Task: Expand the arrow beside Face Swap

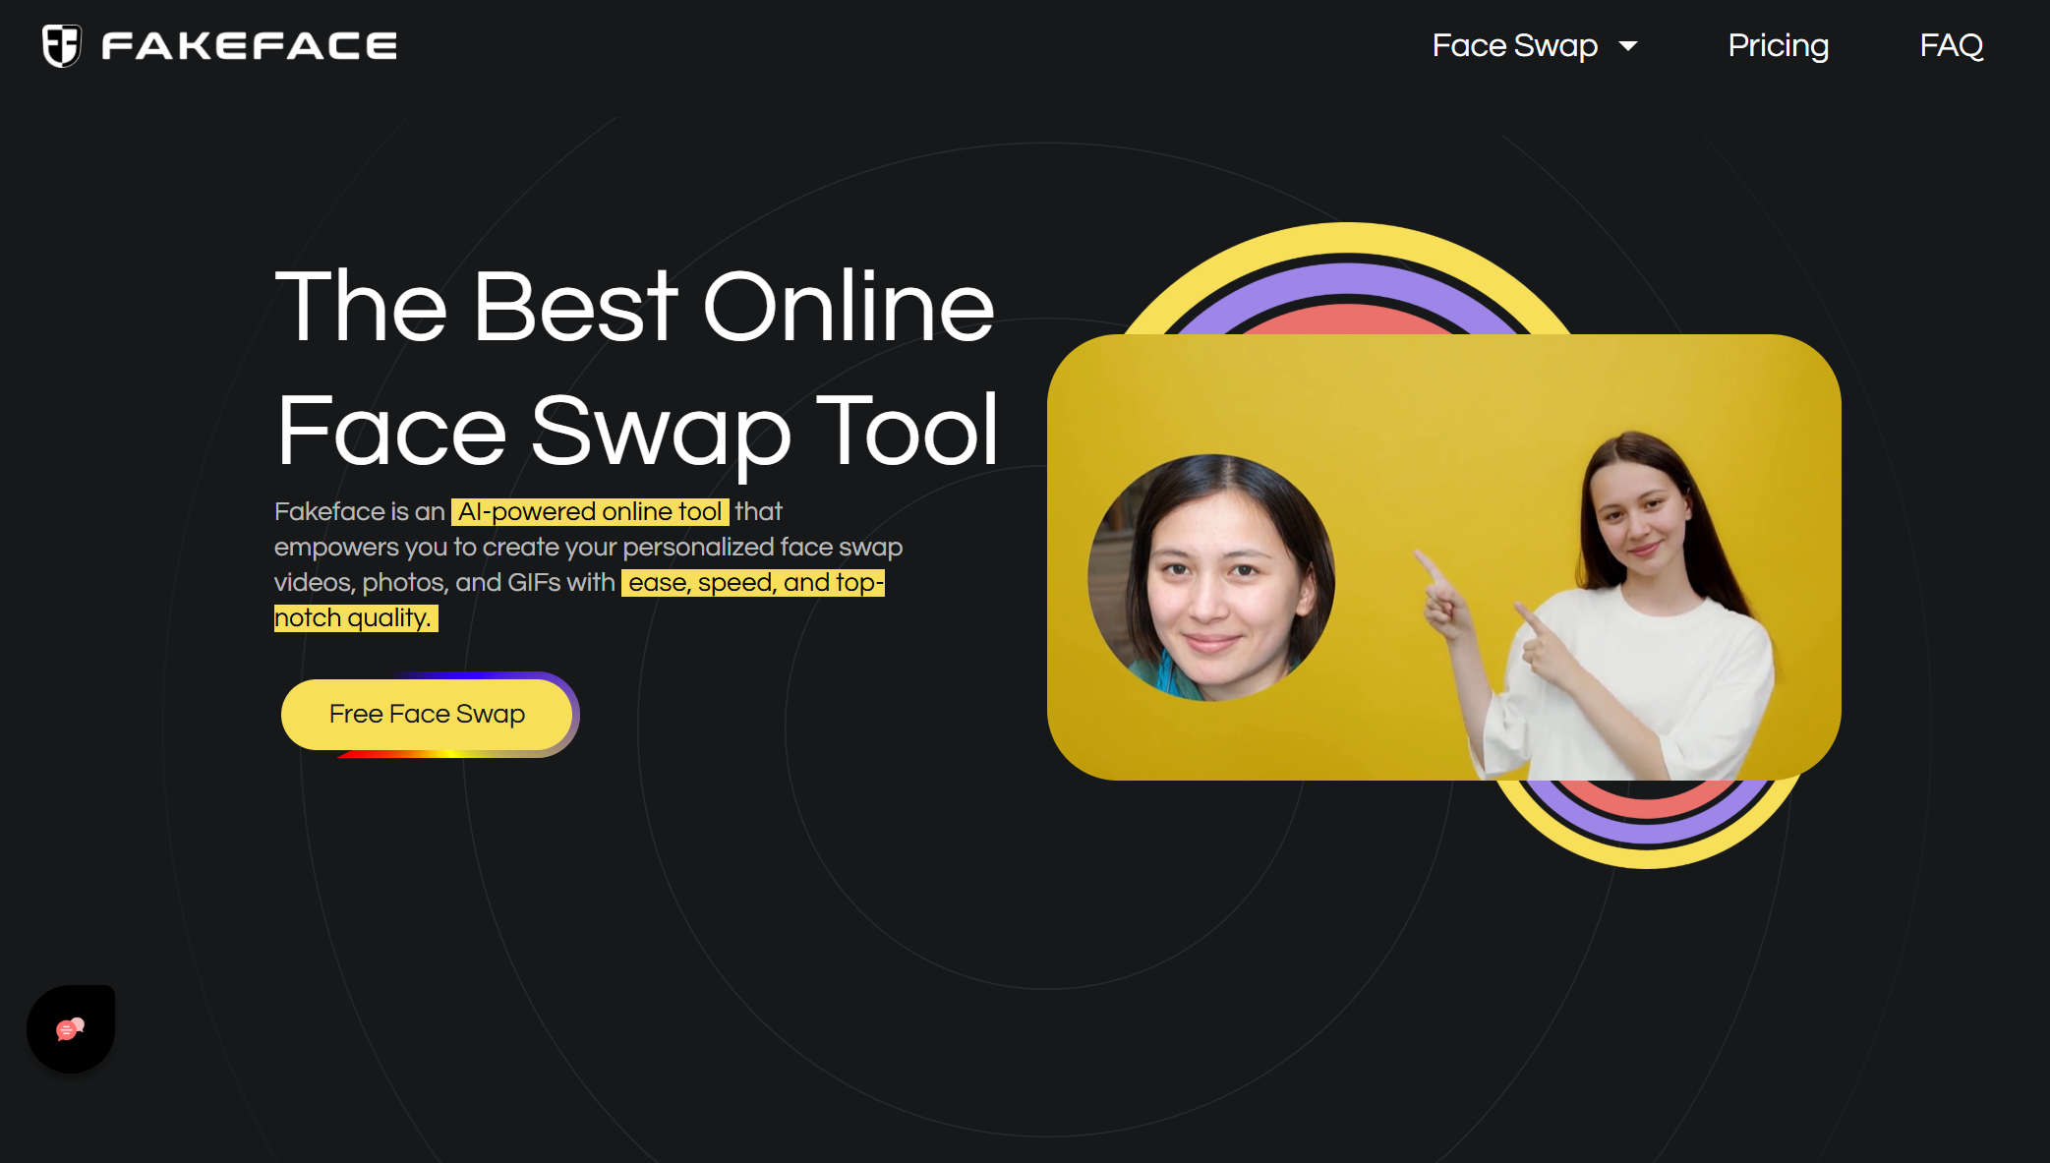Action: [1628, 46]
